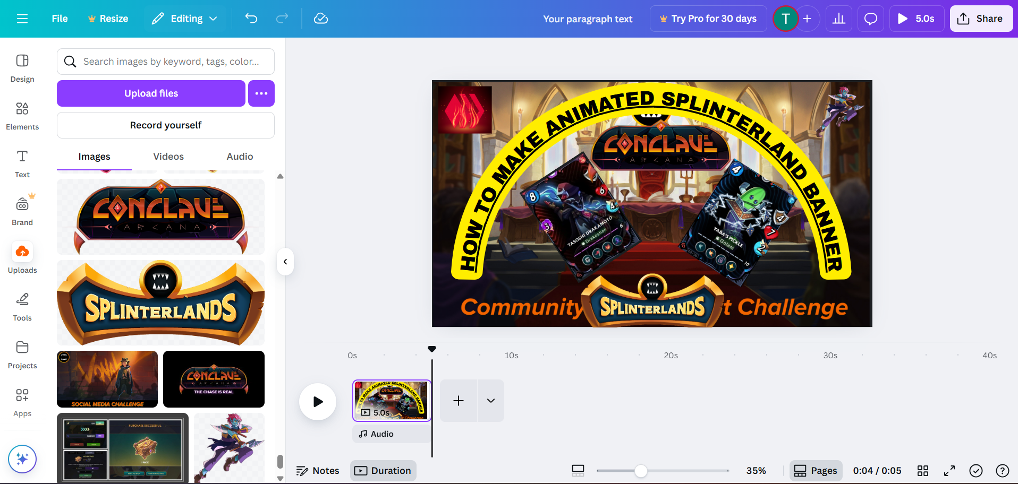Select the Social Media Challenge image upload
The image size is (1018, 484).
[107, 379]
